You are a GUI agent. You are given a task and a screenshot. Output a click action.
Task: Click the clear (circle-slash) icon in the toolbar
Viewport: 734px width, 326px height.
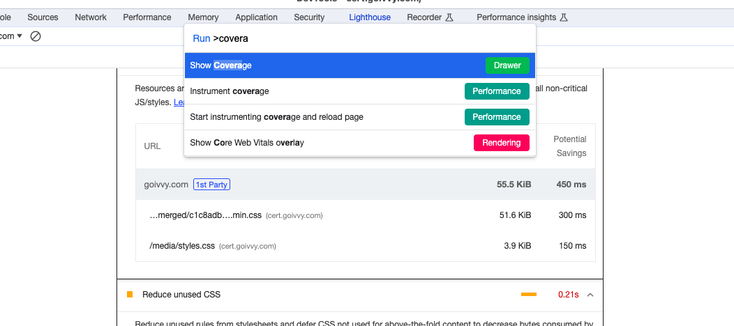pyautogui.click(x=36, y=36)
